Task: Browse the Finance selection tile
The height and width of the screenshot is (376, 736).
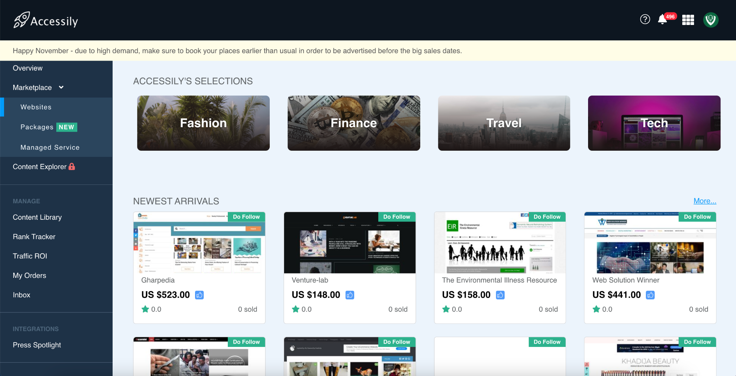Action: point(354,123)
